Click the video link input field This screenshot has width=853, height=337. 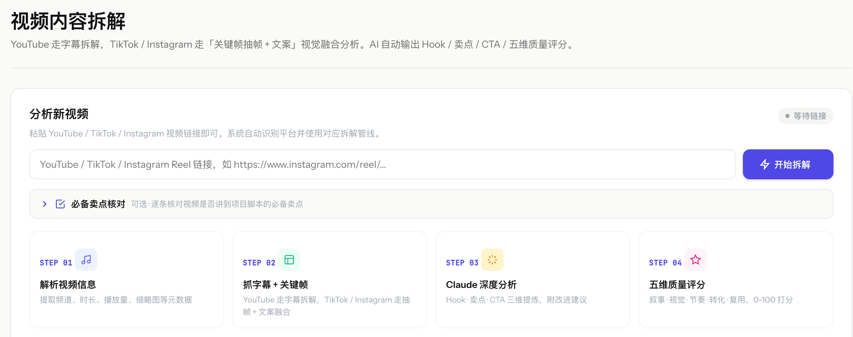pyautogui.click(x=382, y=164)
